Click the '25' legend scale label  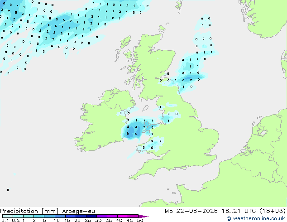coord(88,220)
